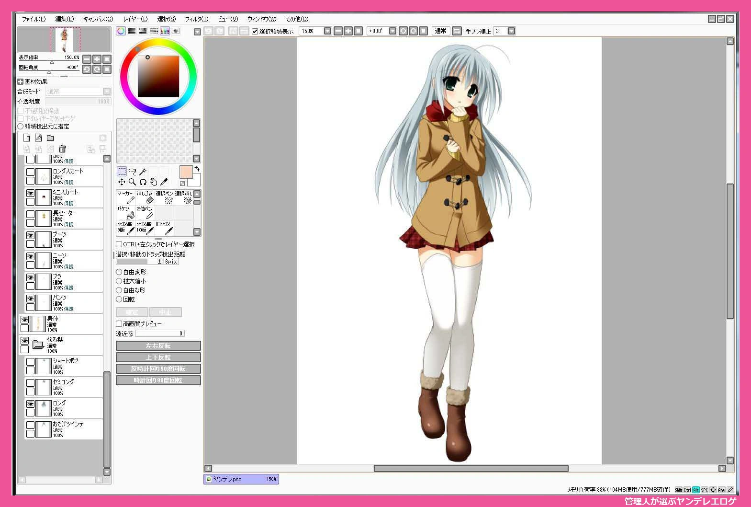751x507 pixels.
Task: Select the zoom magnifier tool
Action: tap(133, 182)
